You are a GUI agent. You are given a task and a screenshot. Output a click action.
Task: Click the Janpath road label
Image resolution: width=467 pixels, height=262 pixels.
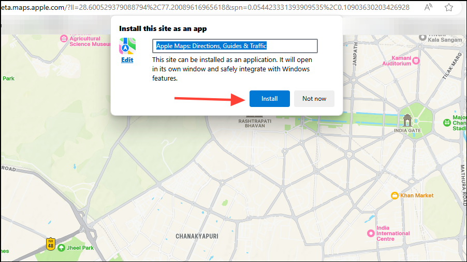pos(355,54)
